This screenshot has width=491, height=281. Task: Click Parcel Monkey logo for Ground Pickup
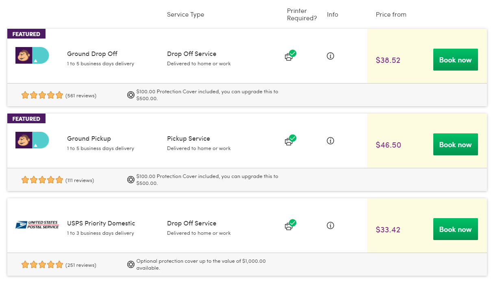pos(32,140)
